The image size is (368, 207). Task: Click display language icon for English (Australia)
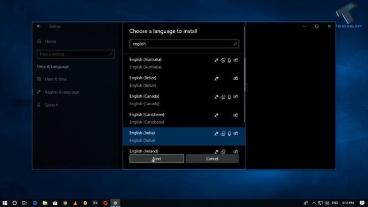(x=216, y=60)
